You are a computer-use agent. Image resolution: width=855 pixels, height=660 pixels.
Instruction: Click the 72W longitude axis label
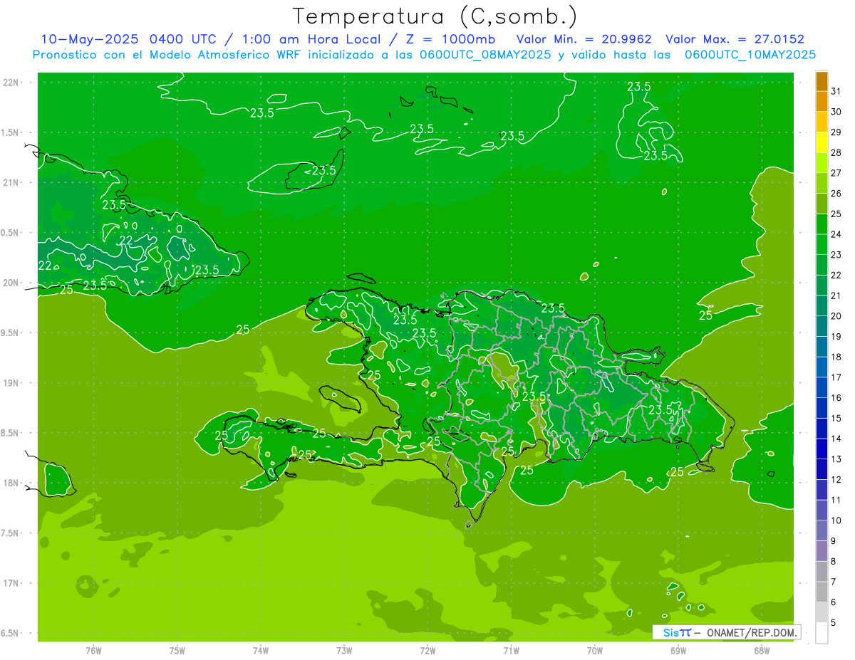(427, 650)
